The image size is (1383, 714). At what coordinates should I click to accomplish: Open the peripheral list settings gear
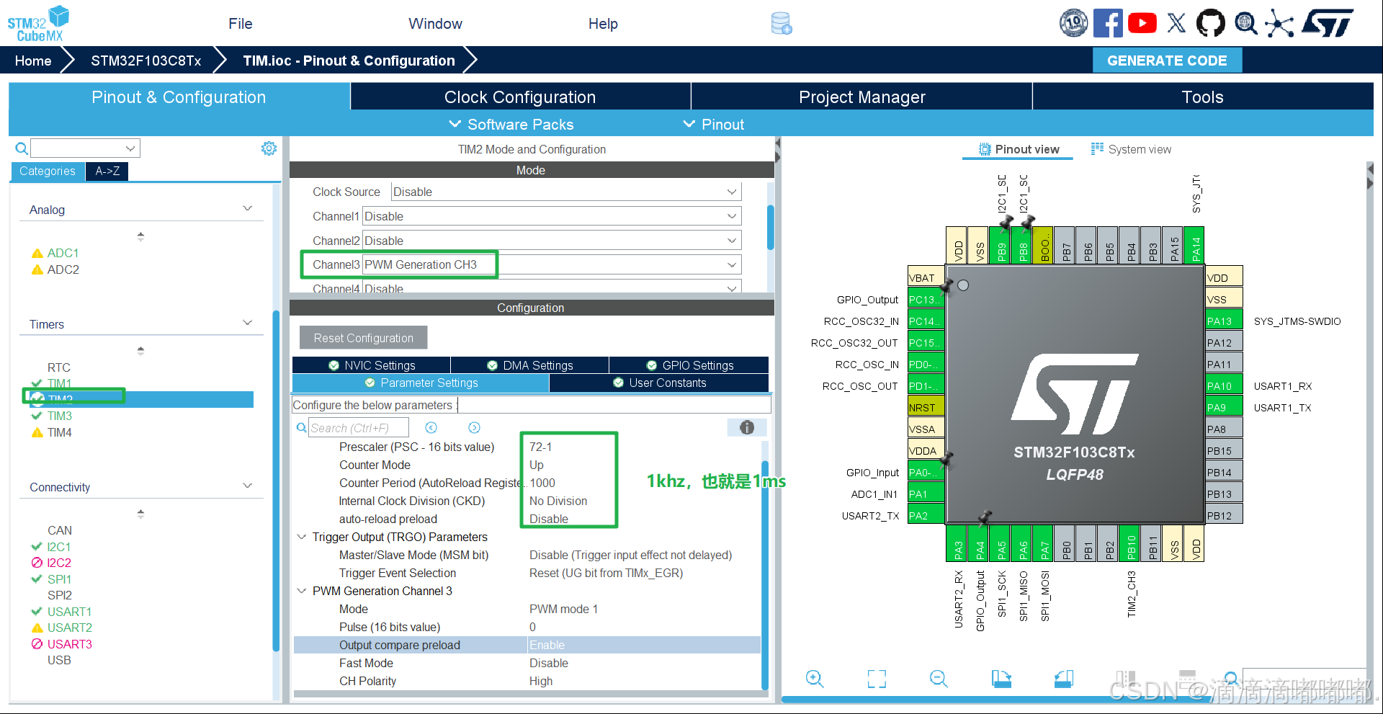coord(269,148)
